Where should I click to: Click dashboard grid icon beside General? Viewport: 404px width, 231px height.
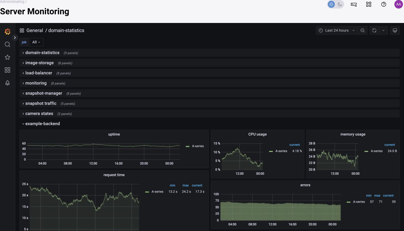coord(22,30)
